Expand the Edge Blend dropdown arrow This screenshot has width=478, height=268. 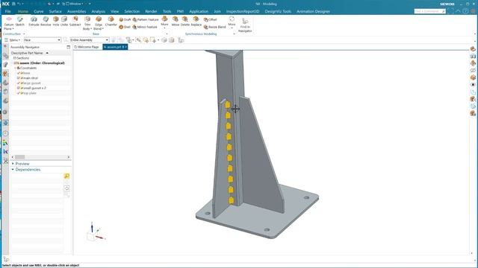tap(103, 29)
